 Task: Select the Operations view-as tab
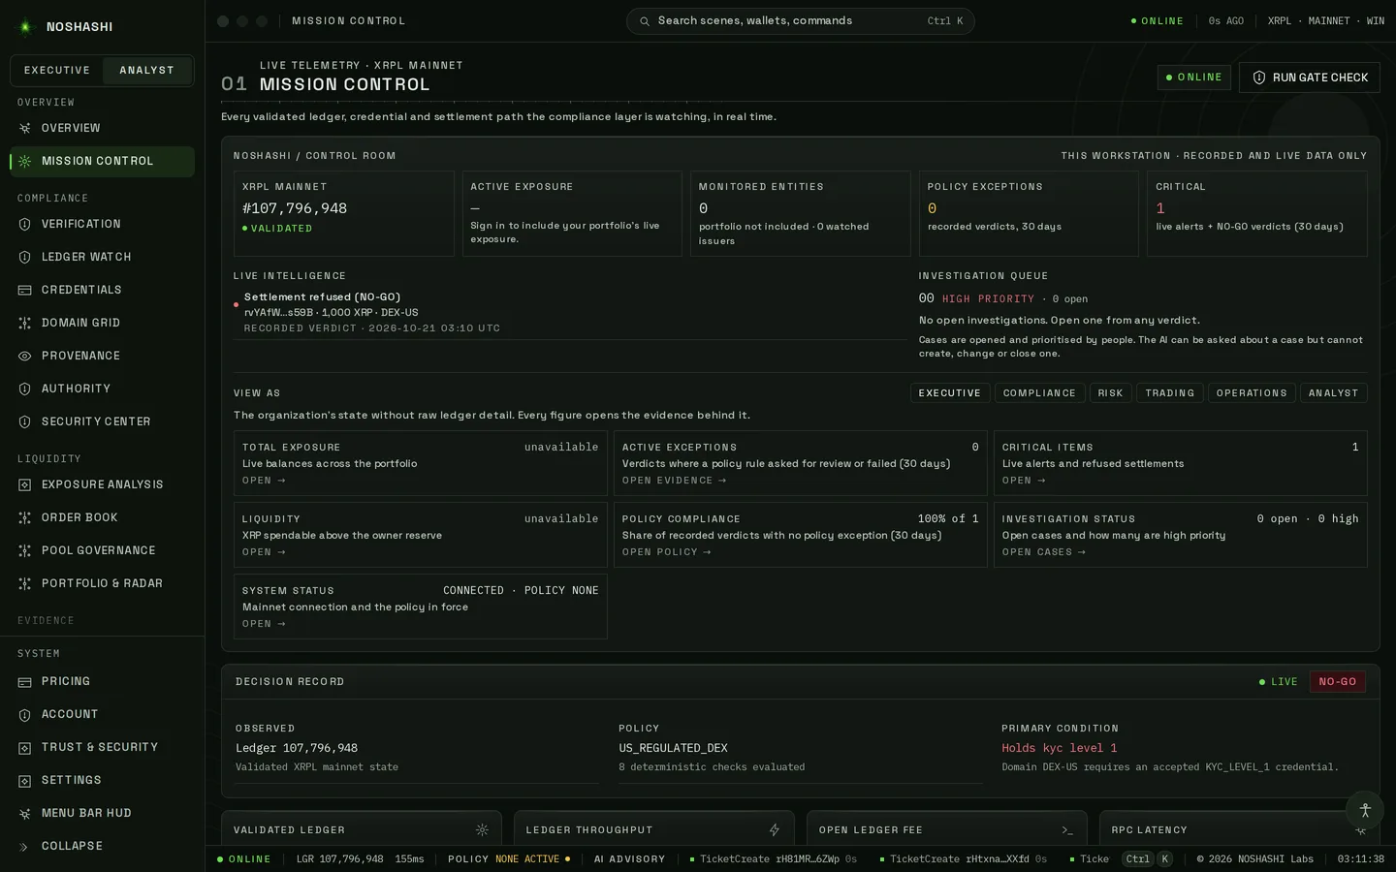[1252, 393]
